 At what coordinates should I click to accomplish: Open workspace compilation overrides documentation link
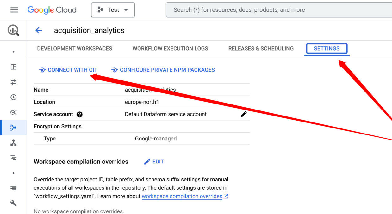tap(182, 196)
